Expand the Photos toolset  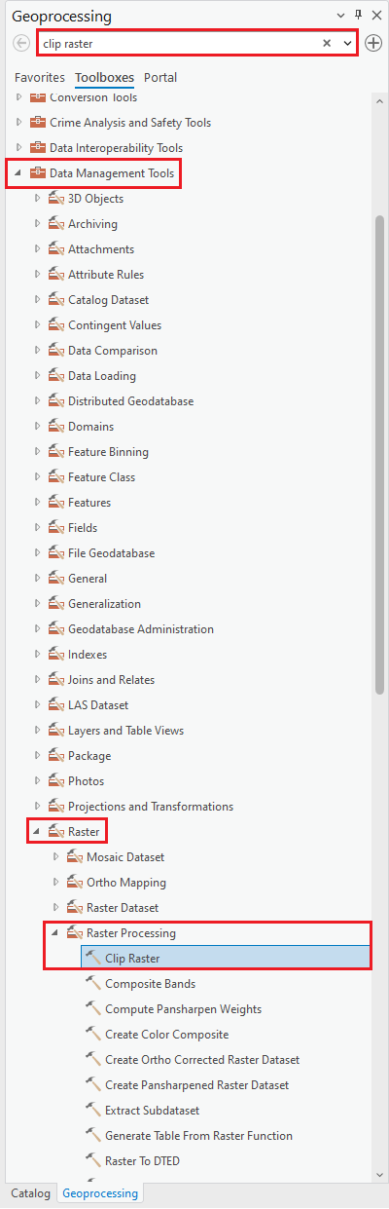point(37,781)
